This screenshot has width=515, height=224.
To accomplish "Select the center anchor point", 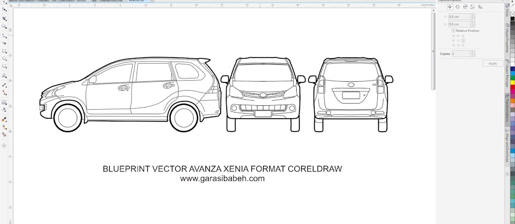I will click(458, 40).
